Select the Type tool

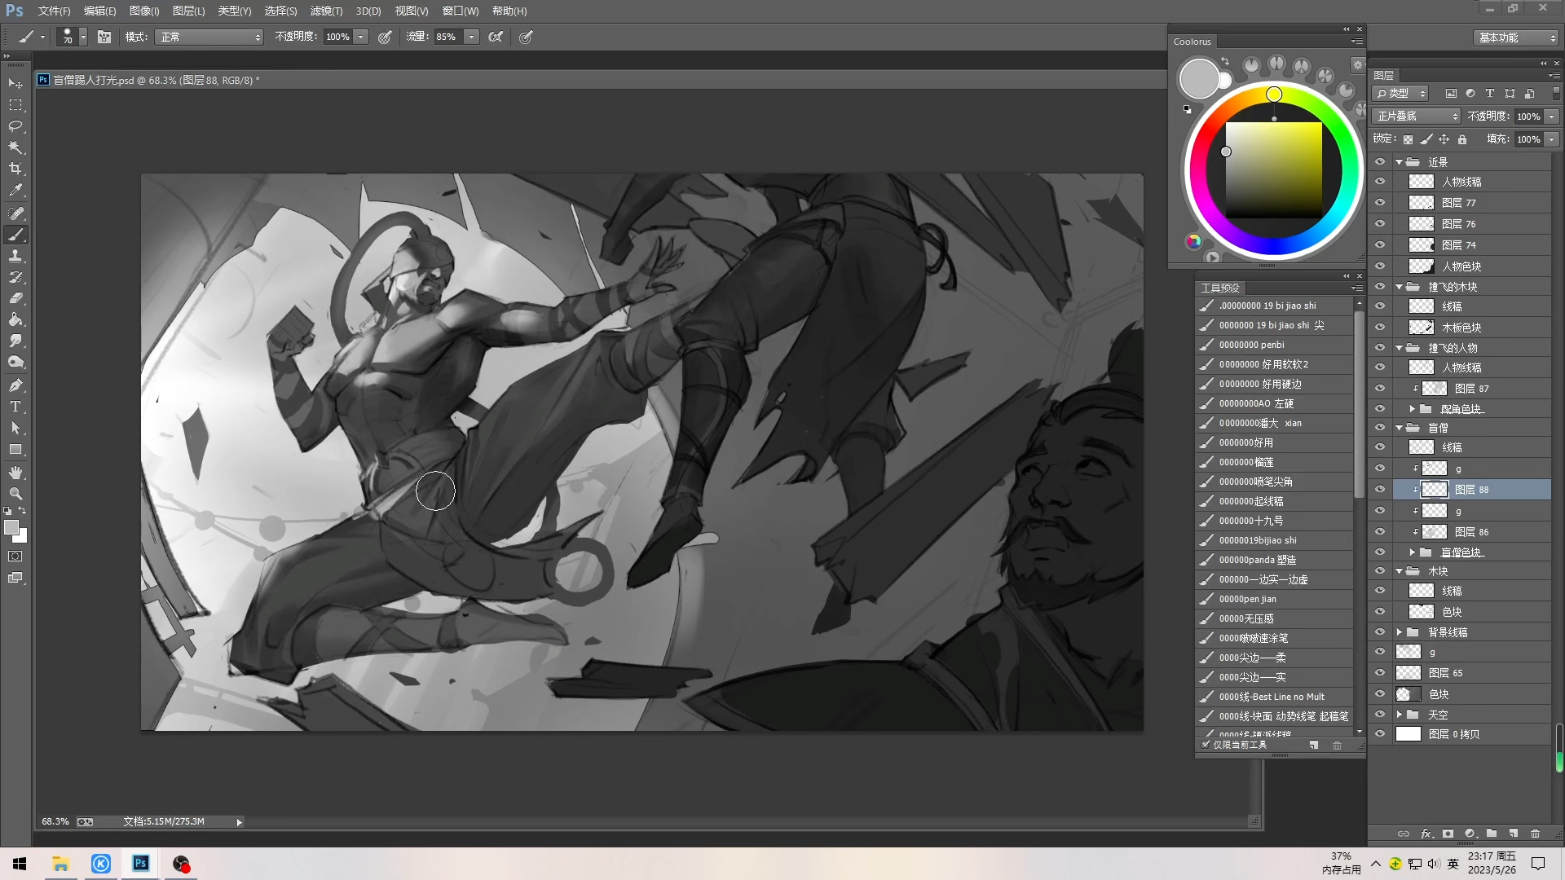point(15,407)
